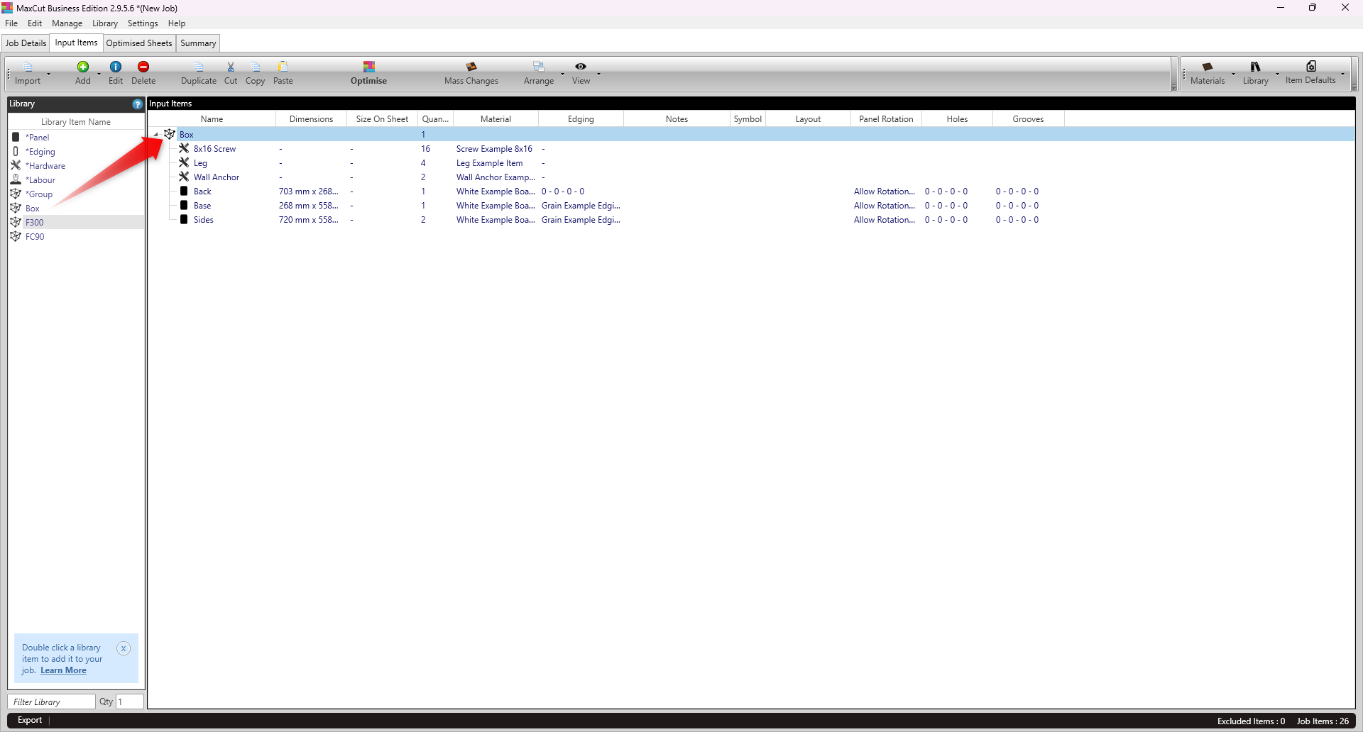Open the Add dropdown arrow
Image resolution: width=1363 pixels, height=732 pixels.
click(99, 74)
